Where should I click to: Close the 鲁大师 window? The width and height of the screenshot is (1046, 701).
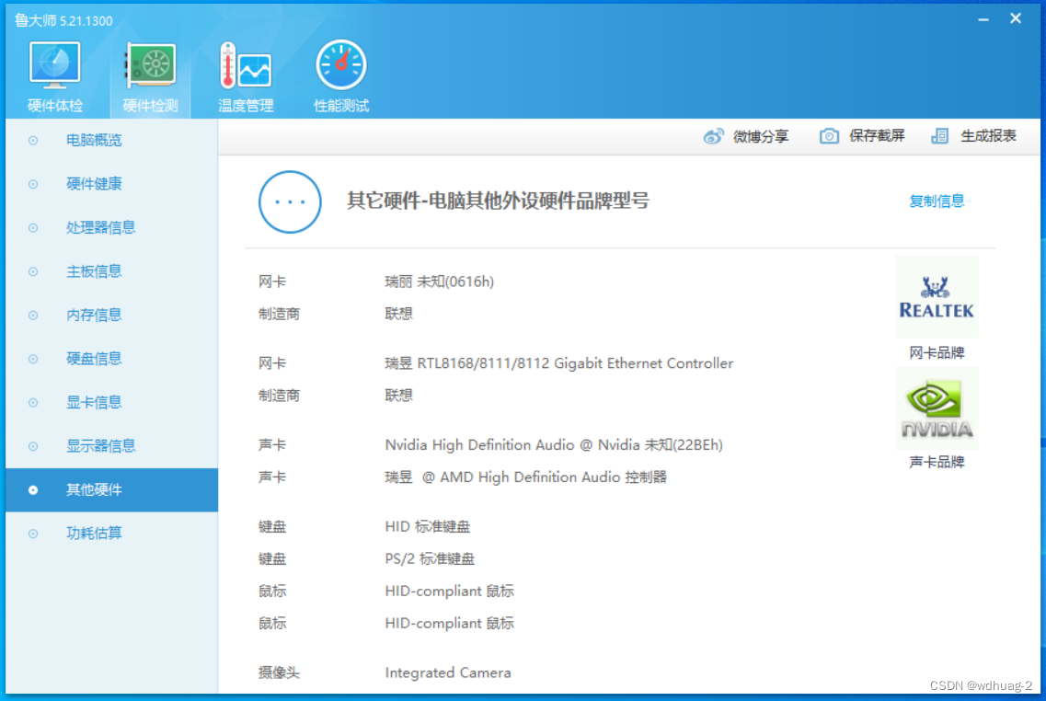pyautogui.click(x=1016, y=18)
